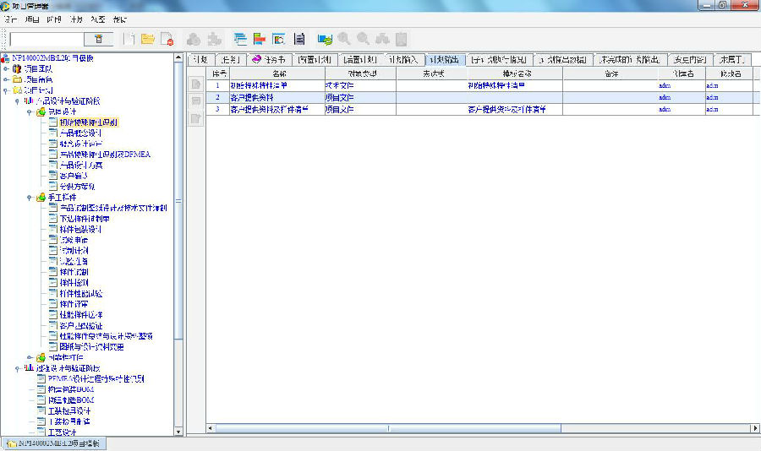The width and height of the screenshot is (761, 451).
Task: Expand the 项目角色 folder node
Action: point(6,79)
